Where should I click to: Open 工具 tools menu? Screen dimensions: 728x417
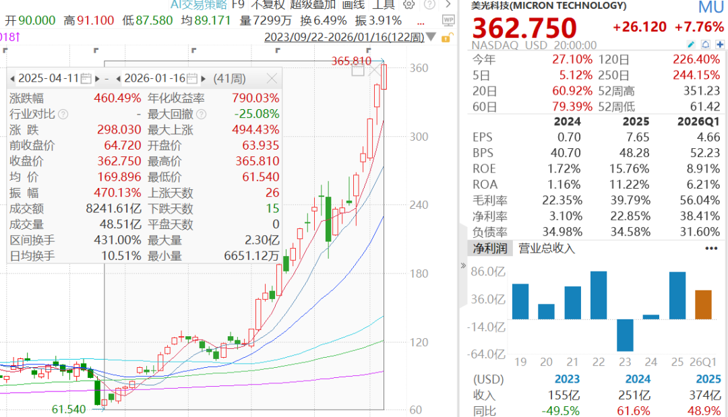(x=384, y=4)
